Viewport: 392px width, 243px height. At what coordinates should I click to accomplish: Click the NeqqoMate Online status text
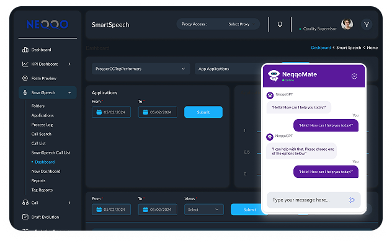click(289, 80)
